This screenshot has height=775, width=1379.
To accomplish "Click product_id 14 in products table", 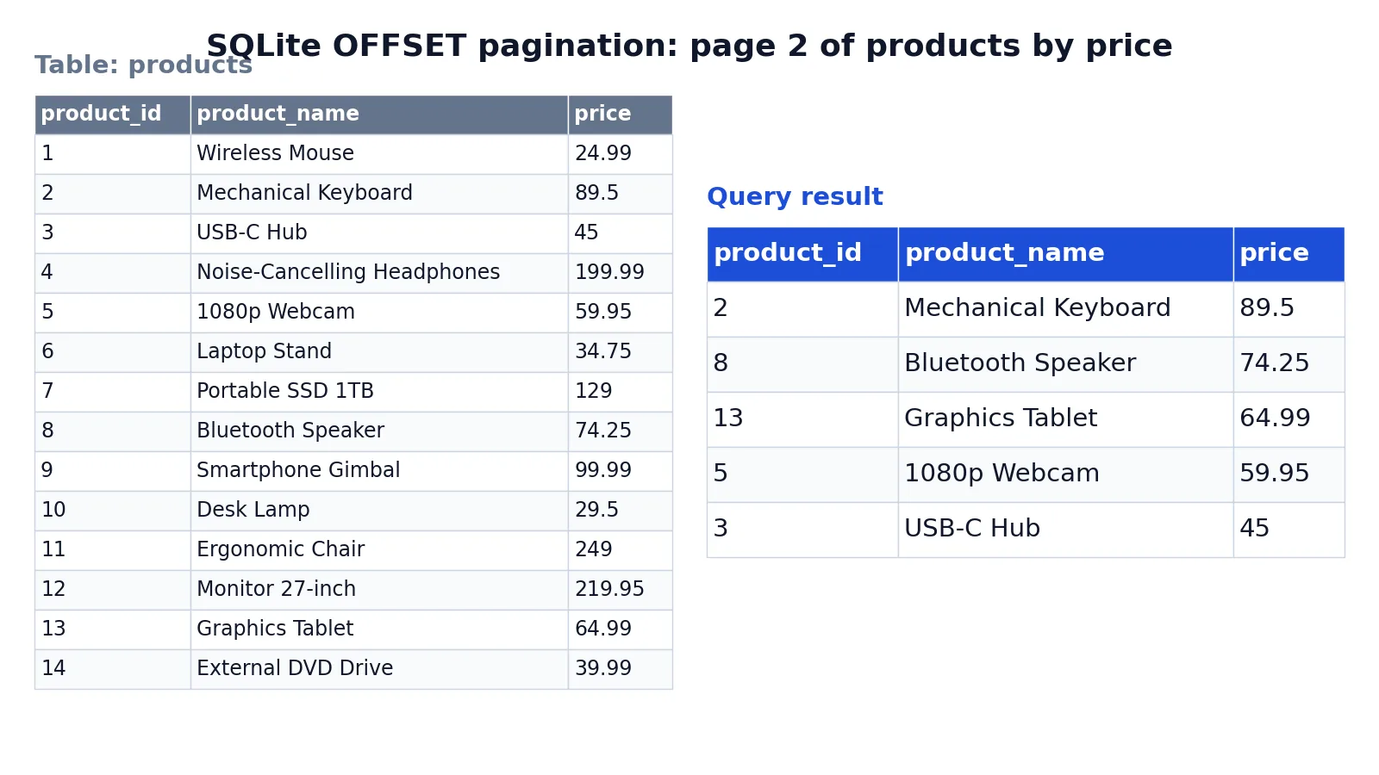I will pyautogui.click(x=112, y=669).
